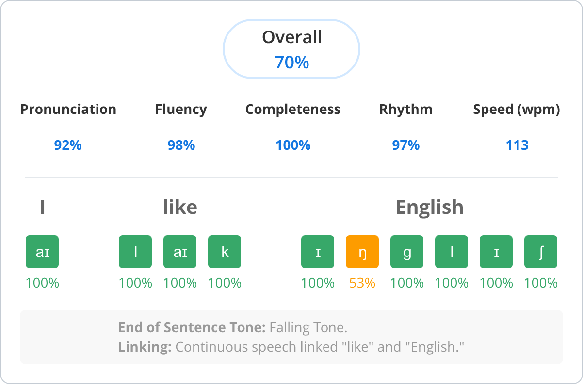Select the Rhythm metric heading

(x=406, y=110)
